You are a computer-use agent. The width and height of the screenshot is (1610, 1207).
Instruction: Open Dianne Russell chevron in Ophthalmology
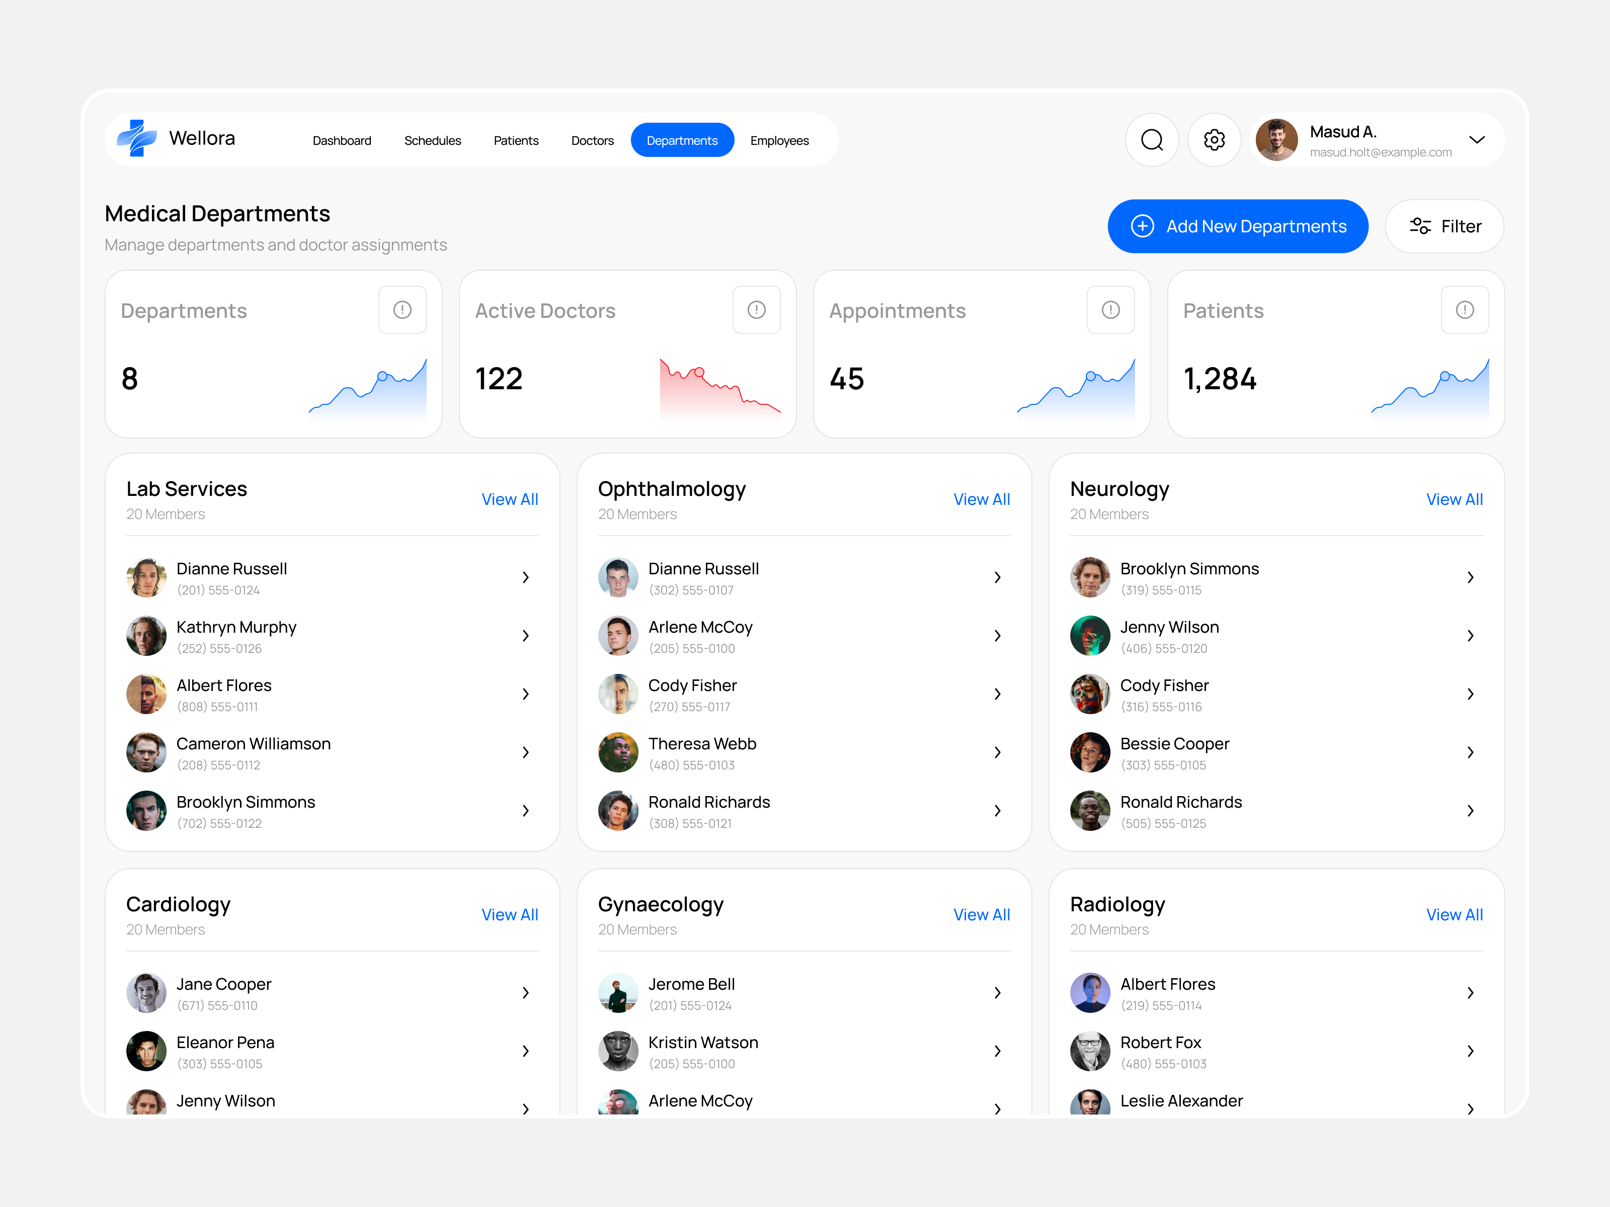pyautogui.click(x=997, y=578)
